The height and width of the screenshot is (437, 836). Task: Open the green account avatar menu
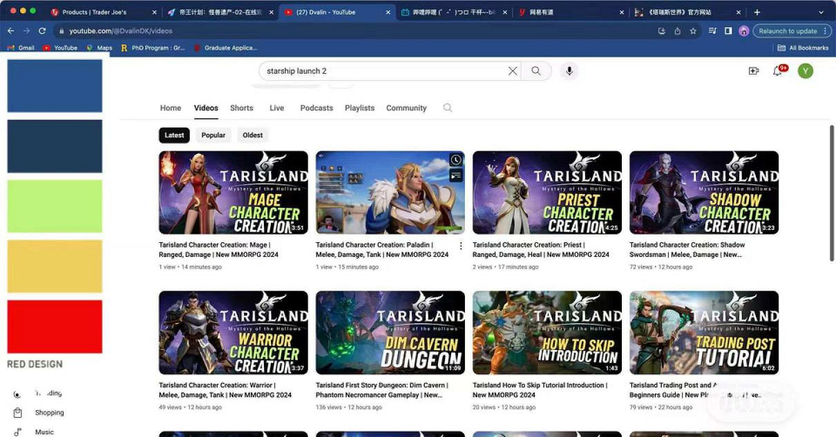[x=805, y=71]
